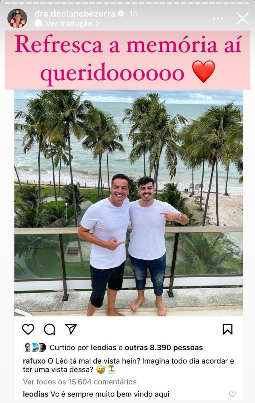Open the three-dots story options menu
Screen dimensions: 255x403
coord(218,19)
